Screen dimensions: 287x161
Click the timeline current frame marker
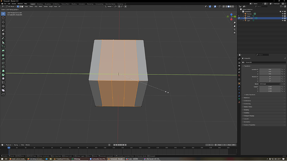coord(9,148)
